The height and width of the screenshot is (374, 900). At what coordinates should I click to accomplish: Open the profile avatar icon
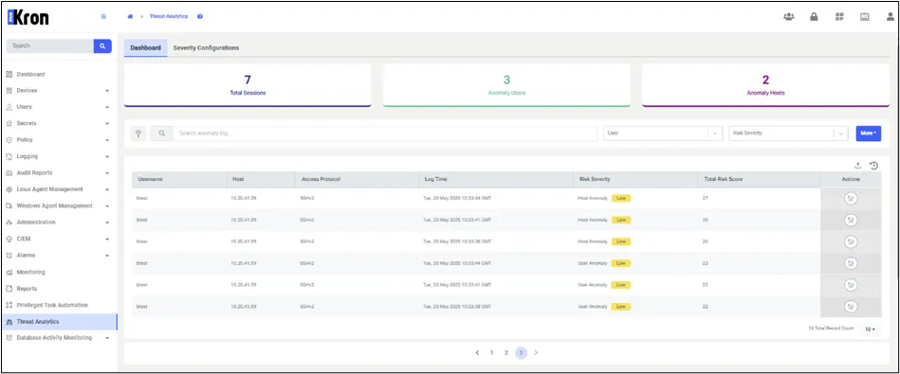click(x=890, y=17)
